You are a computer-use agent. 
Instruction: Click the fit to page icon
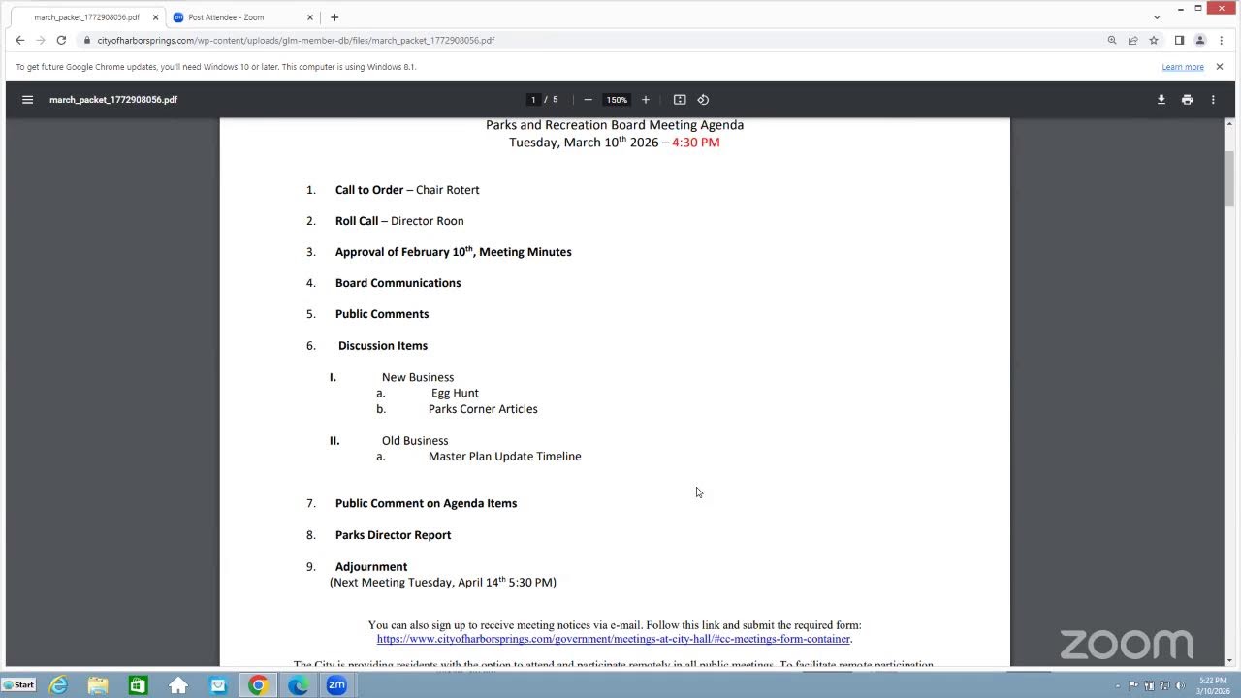[680, 100]
